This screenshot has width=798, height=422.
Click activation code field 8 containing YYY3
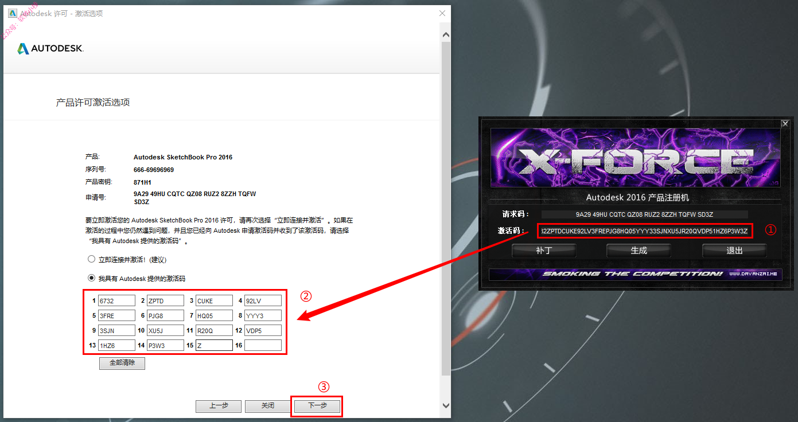pyautogui.click(x=263, y=315)
